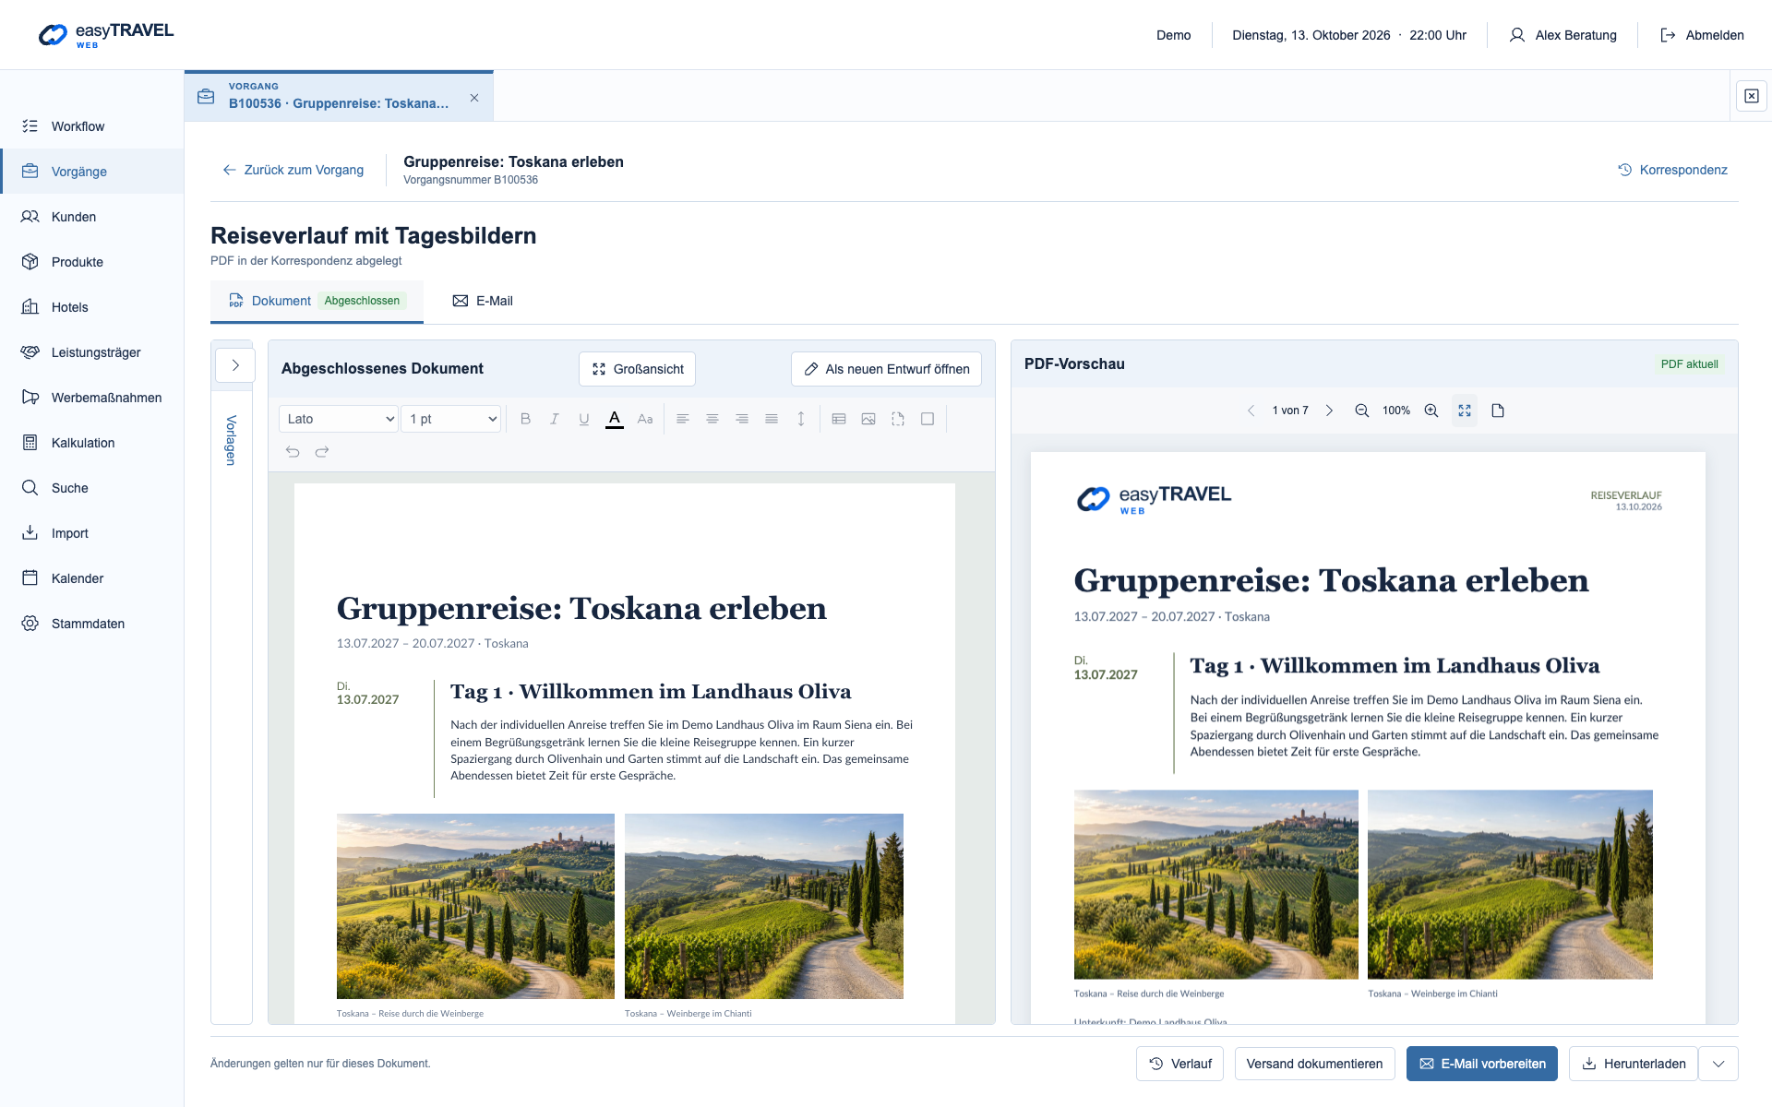Image resolution: width=1772 pixels, height=1107 pixels.
Task: Click Als neuen Entwurf öffnen
Action: 886,369
